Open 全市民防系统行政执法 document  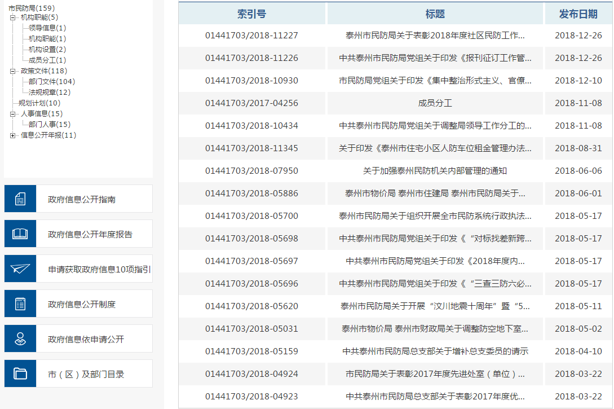[x=435, y=216]
